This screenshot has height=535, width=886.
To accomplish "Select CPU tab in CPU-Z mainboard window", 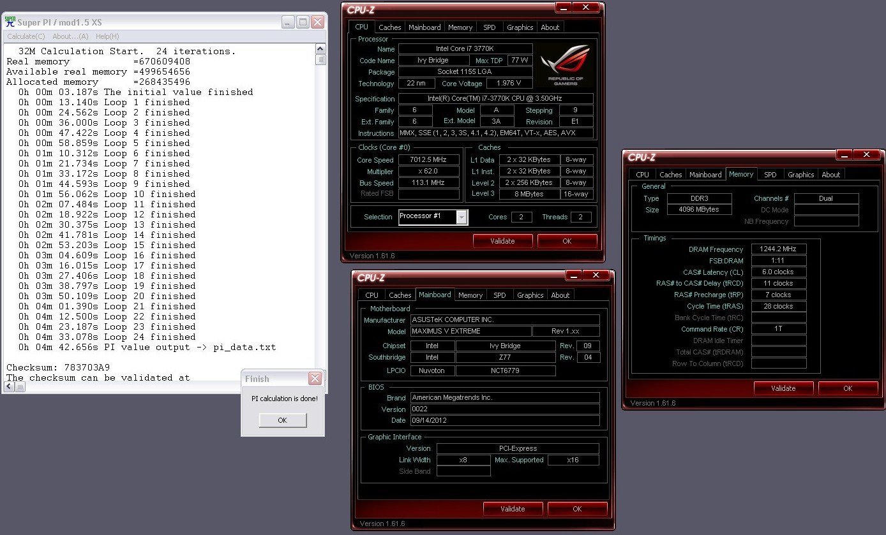I will tap(372, 295).
